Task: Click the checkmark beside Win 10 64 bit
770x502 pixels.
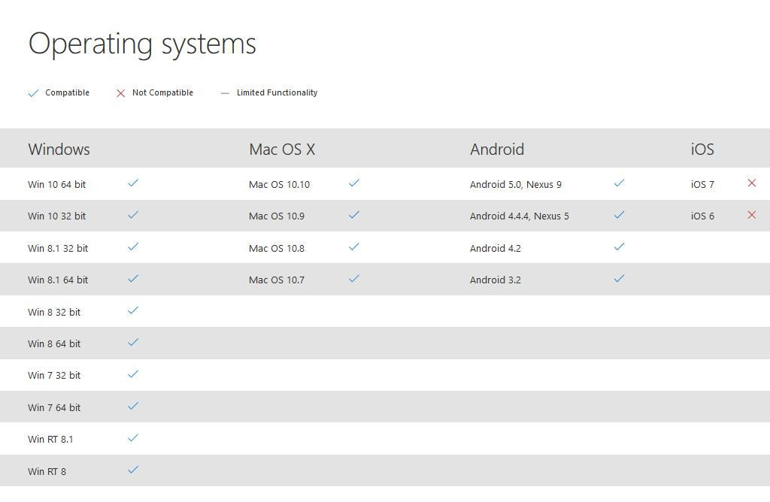Action: click(x=133, y=183)
